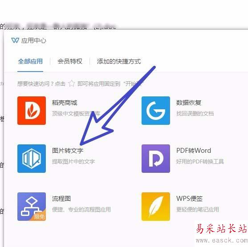Click the 好用的PDF转换工具 description
248x247 pixels.
(x=200, y=161)
